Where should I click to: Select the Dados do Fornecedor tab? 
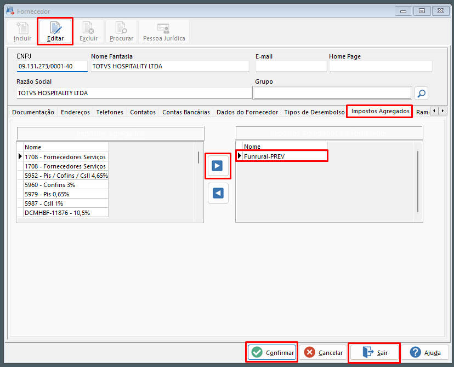coord(247,112)
